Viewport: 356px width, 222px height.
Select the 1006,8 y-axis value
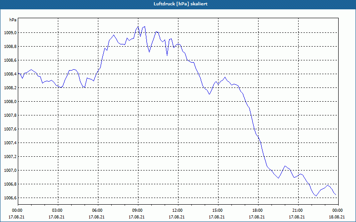pos(10,184)
